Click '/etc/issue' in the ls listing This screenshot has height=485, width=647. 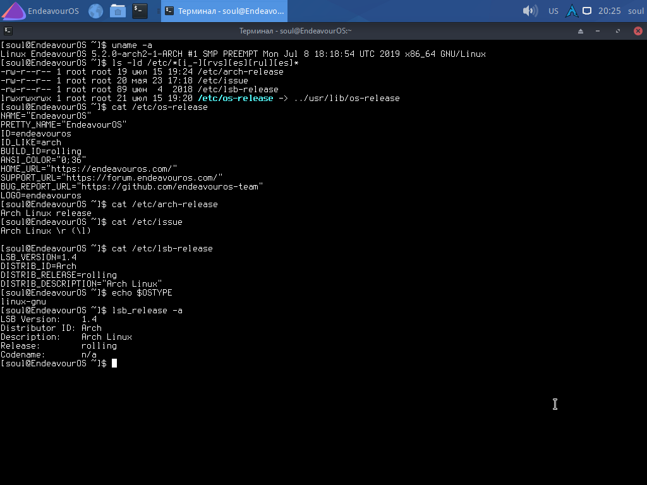[x=223, y=80]
